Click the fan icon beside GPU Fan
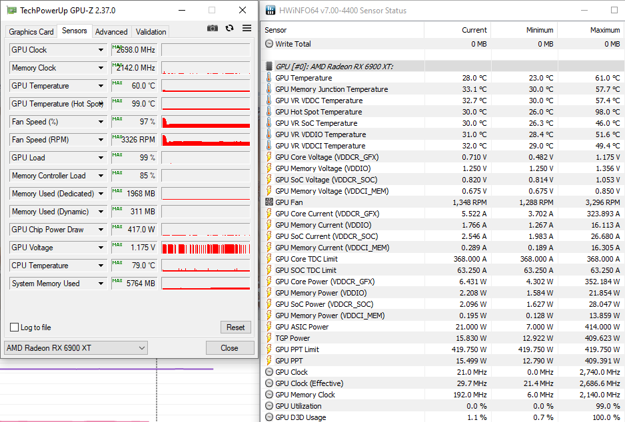The image size is (625, 422). 269,202
